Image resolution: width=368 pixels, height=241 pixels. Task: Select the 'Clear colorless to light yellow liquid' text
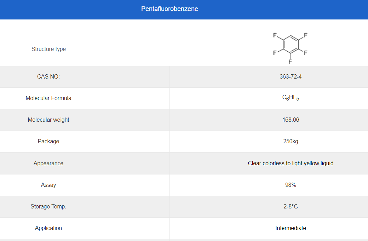(x=291, y=163)
